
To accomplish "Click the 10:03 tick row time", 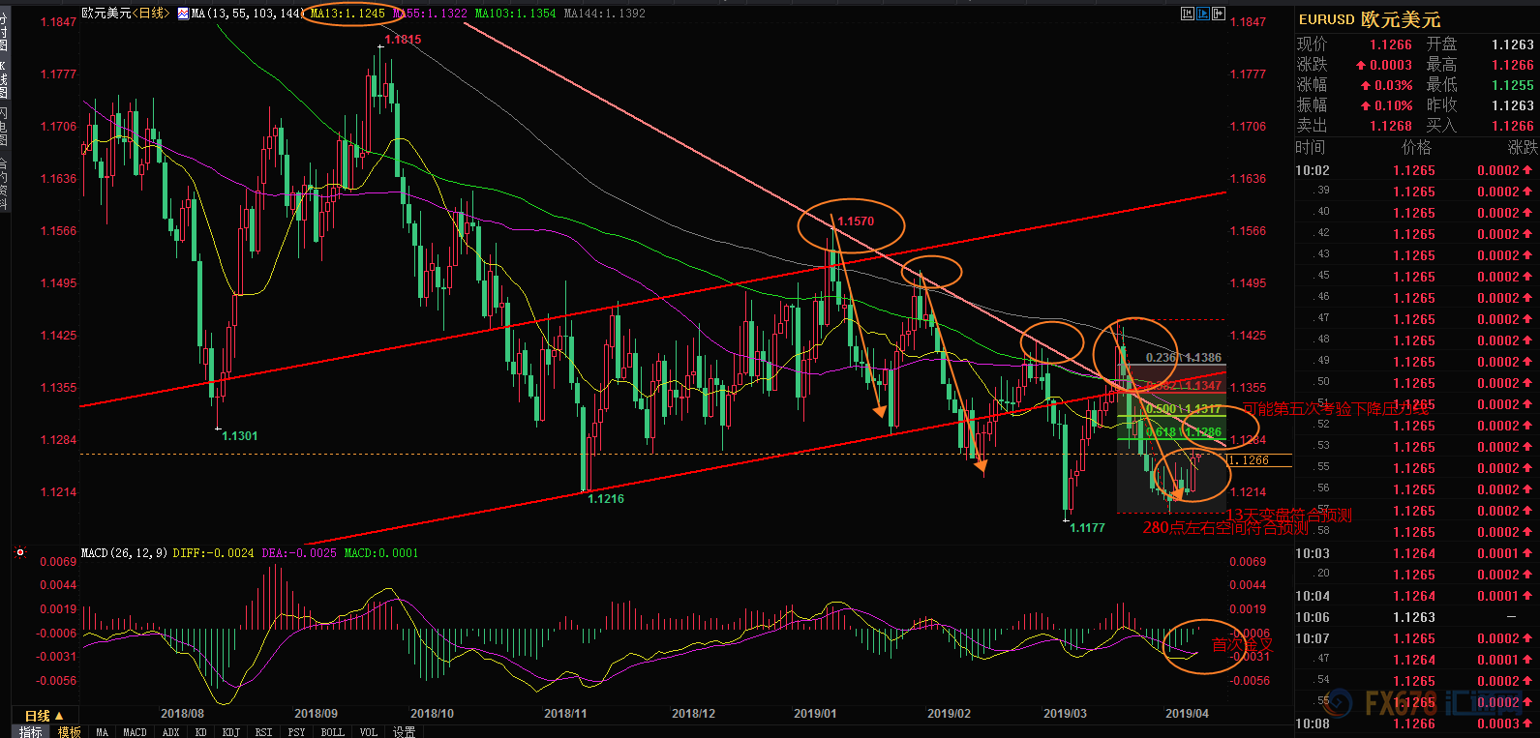I will coord(1313,553).
